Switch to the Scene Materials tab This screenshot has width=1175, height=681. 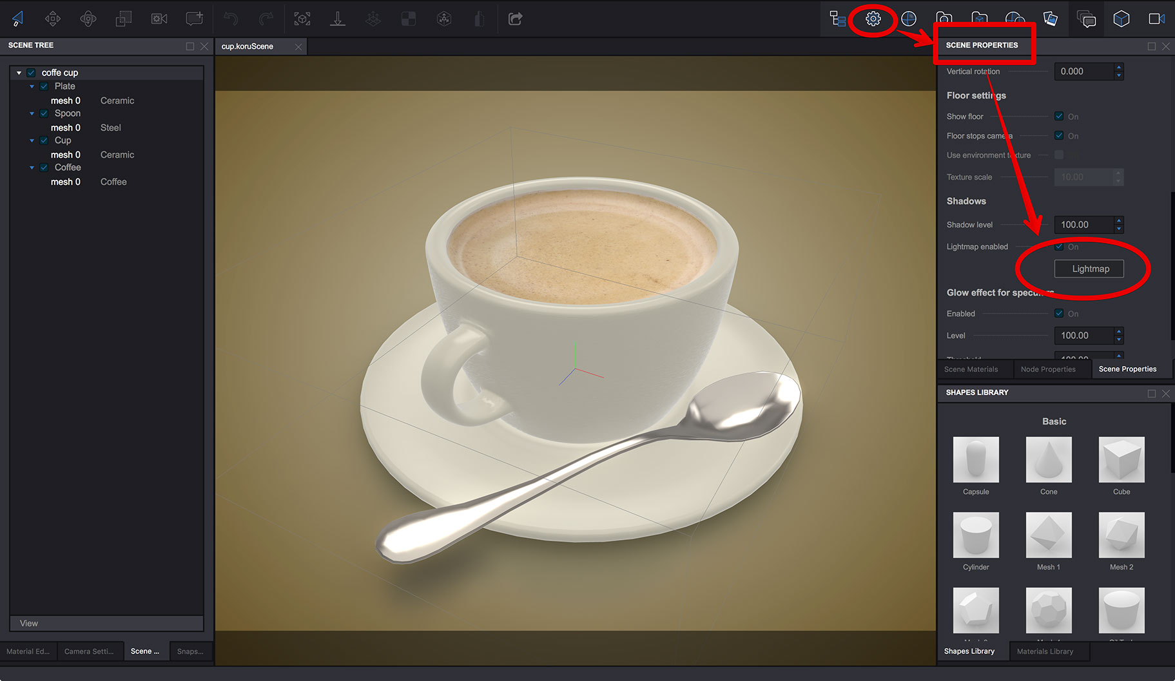972,369
